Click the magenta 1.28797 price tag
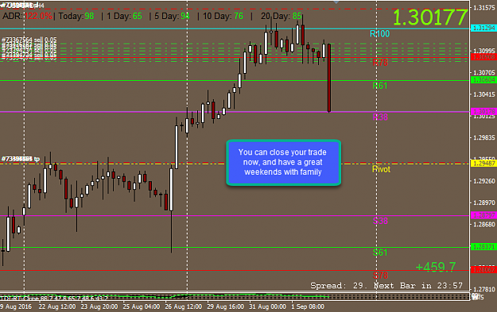The height and width of the screenshot is (312, 497). coord(483,215)
